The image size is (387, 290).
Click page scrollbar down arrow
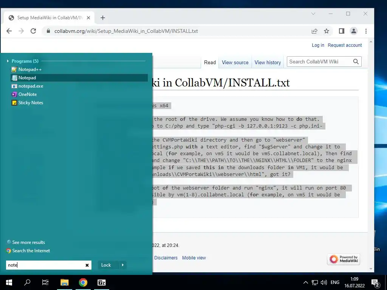[371, 269]
